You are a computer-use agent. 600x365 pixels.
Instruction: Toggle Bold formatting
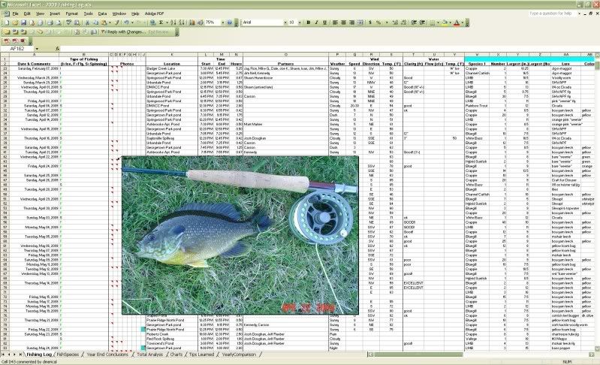(x=308, y=23)
